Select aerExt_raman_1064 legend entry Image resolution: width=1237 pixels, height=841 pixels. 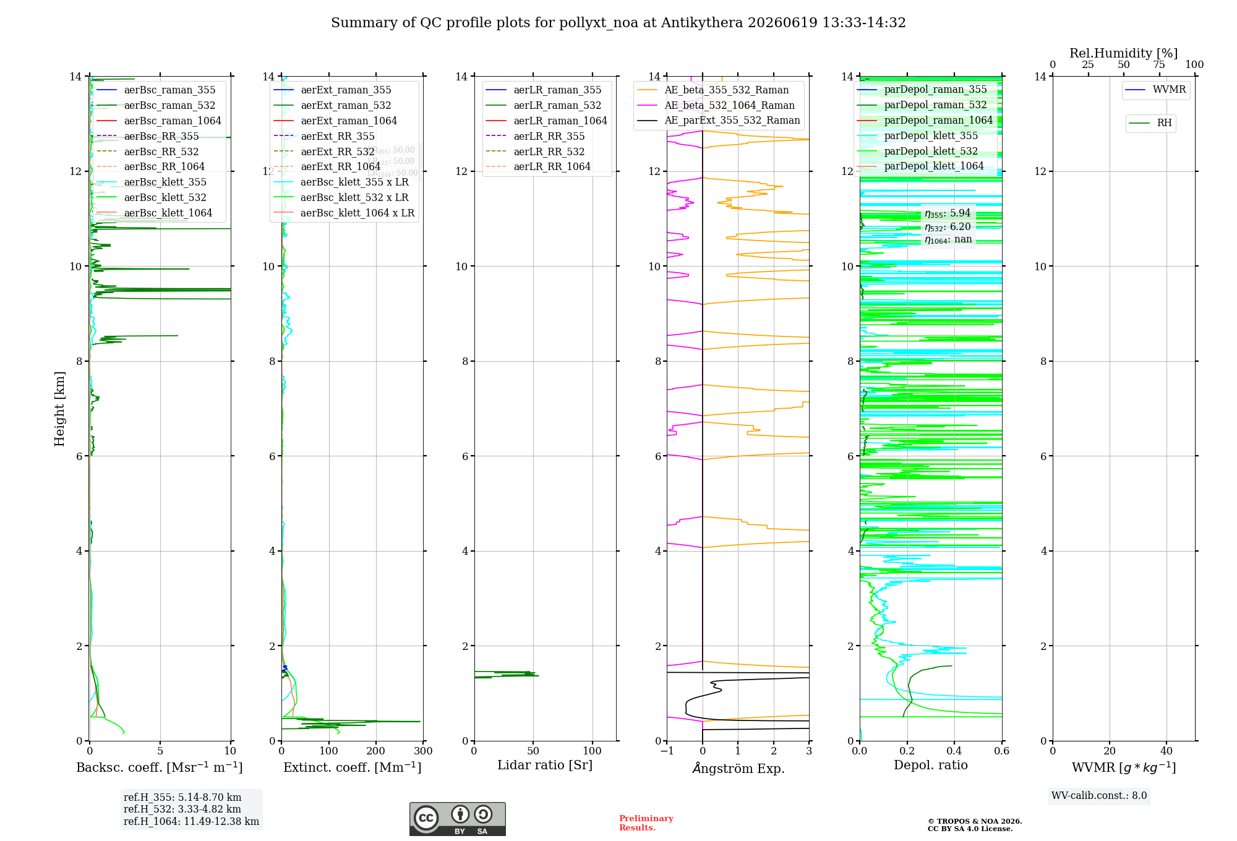[335, 121]
